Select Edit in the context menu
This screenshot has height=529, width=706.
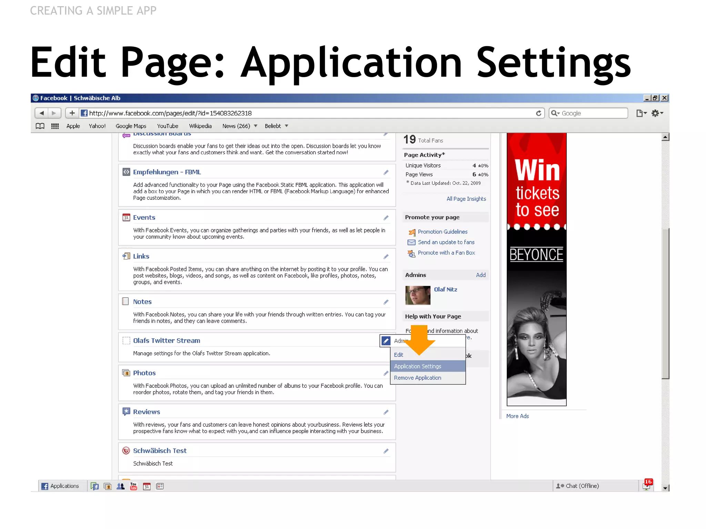[x=399, y=355]
